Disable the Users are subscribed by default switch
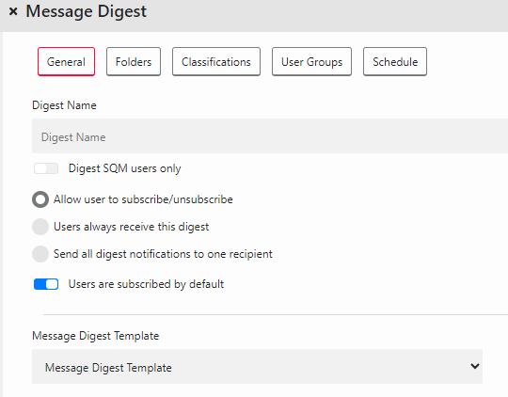This screenshot has height=397, width=508. pyautogui.click(x=46, y=284)
